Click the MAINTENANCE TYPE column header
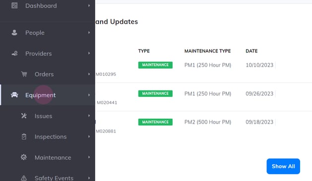The width and height of the screenshot is (312, 181). [x=207, y=51]
